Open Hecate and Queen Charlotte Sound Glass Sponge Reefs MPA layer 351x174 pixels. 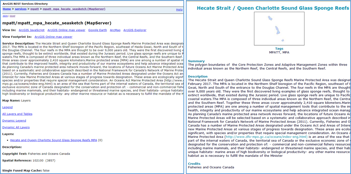click(x=54, y=140)
